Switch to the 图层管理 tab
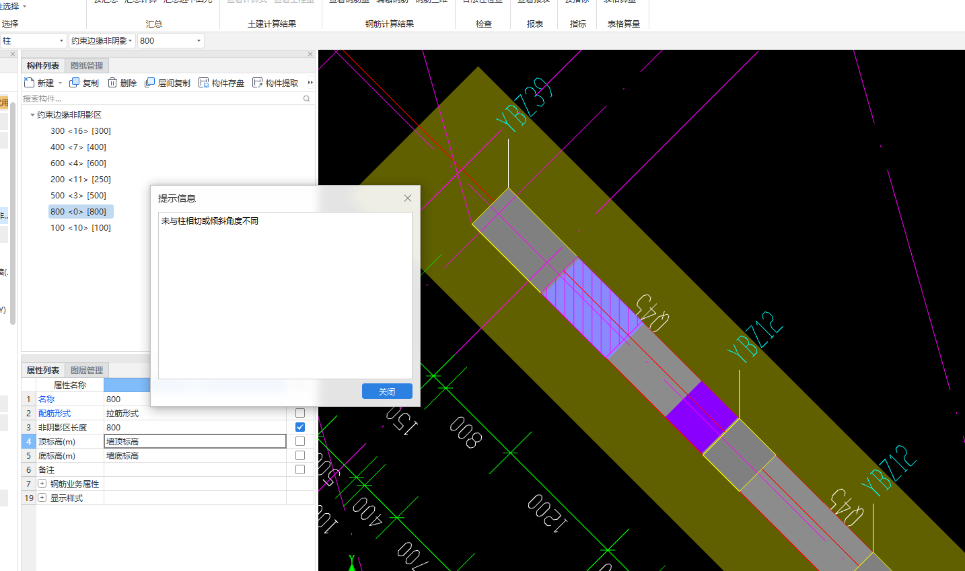 87,371
